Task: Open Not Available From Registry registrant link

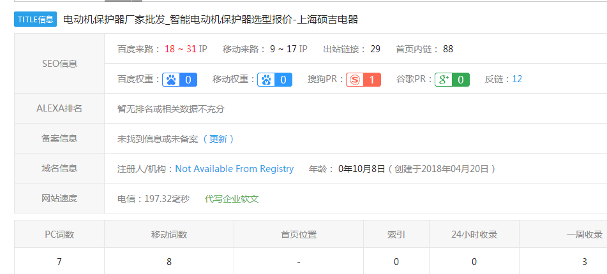Action: click(235, 169)
